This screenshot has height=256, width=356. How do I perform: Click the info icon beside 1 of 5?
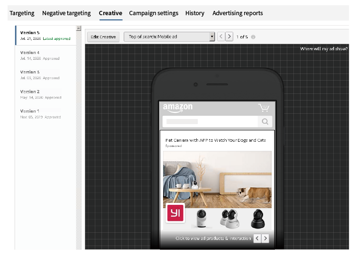point(253,37)
